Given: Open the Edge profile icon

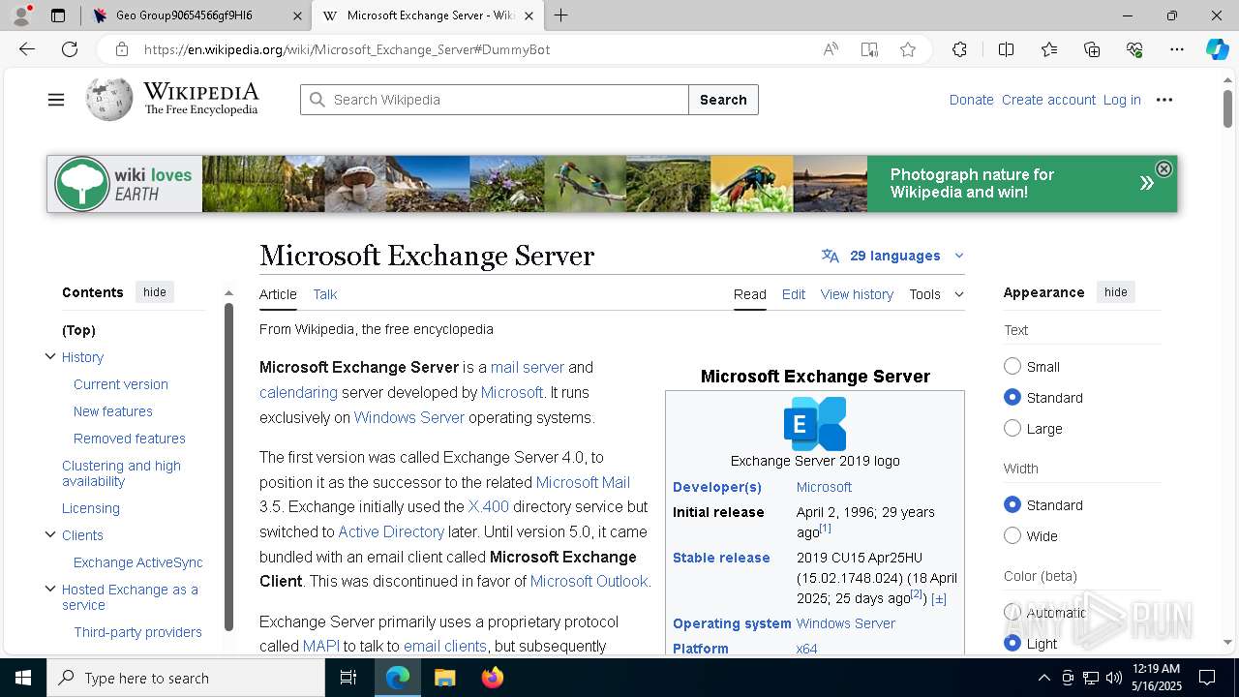Looking at the screenshot, I should pyautogui.click(x=21, y=15).
